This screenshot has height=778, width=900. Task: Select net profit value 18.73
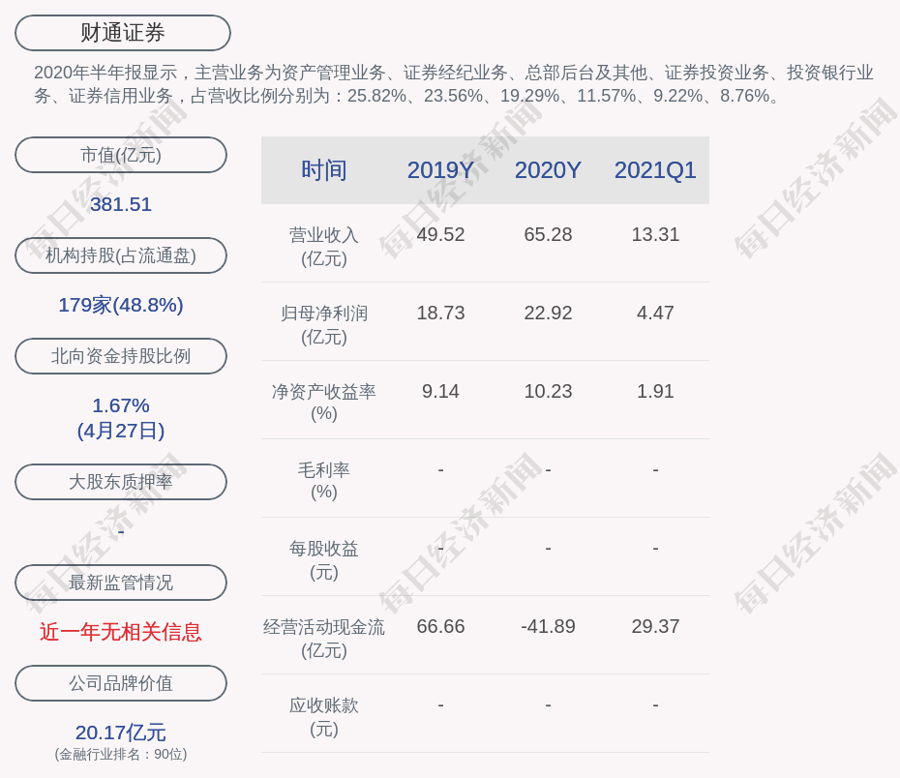pyautogui.click(x=440, y=313)
